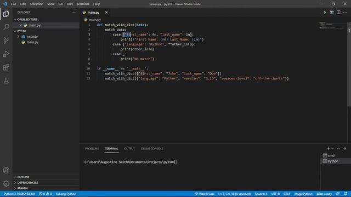Switch to the Debug Console tab

[x=152, y=148]
